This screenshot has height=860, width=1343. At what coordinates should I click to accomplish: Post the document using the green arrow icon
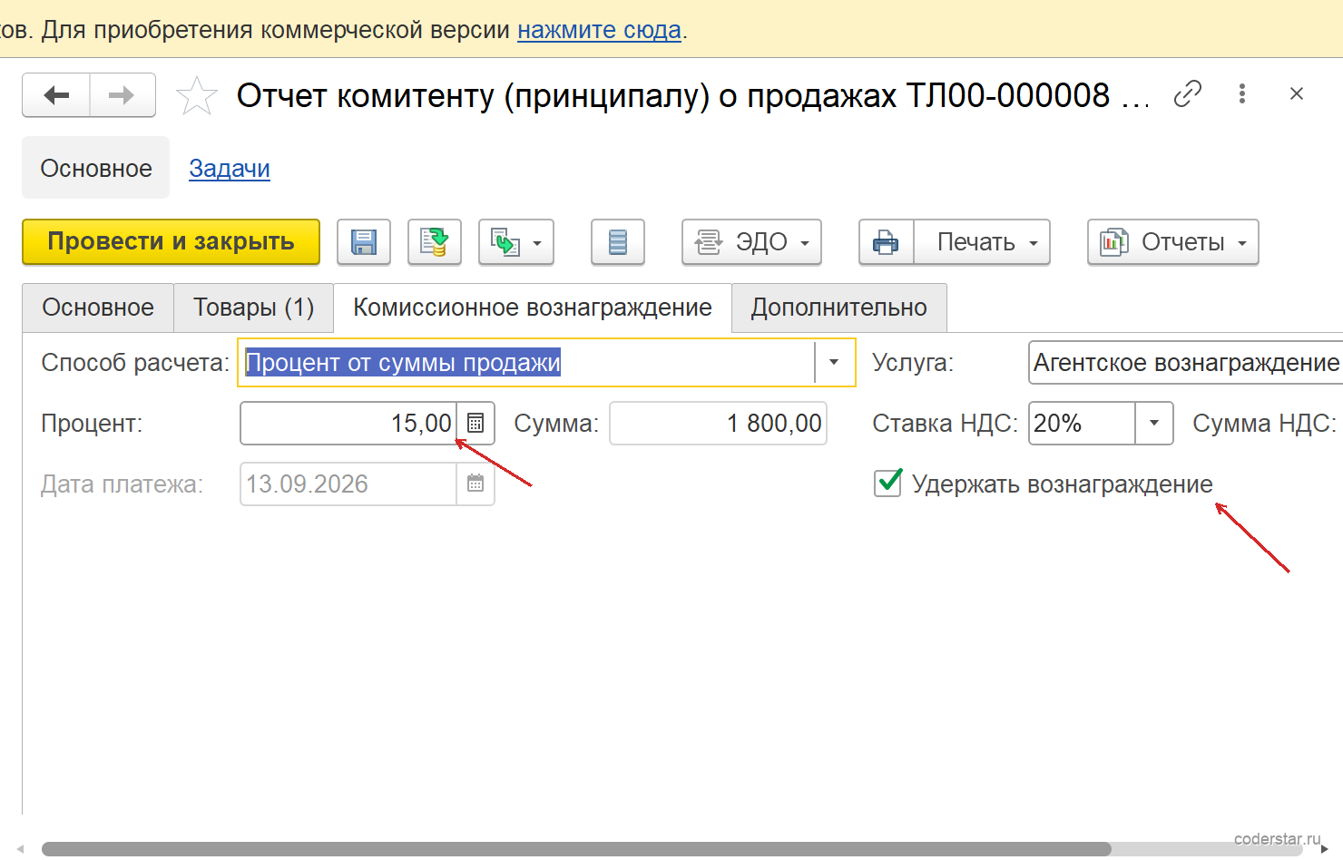435,242
